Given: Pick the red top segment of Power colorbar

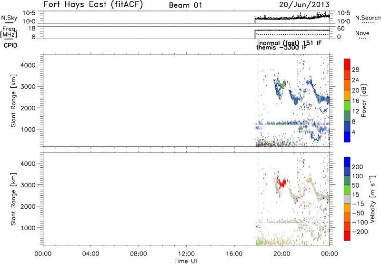Looking at the screenshot, I should pos(347,64).
